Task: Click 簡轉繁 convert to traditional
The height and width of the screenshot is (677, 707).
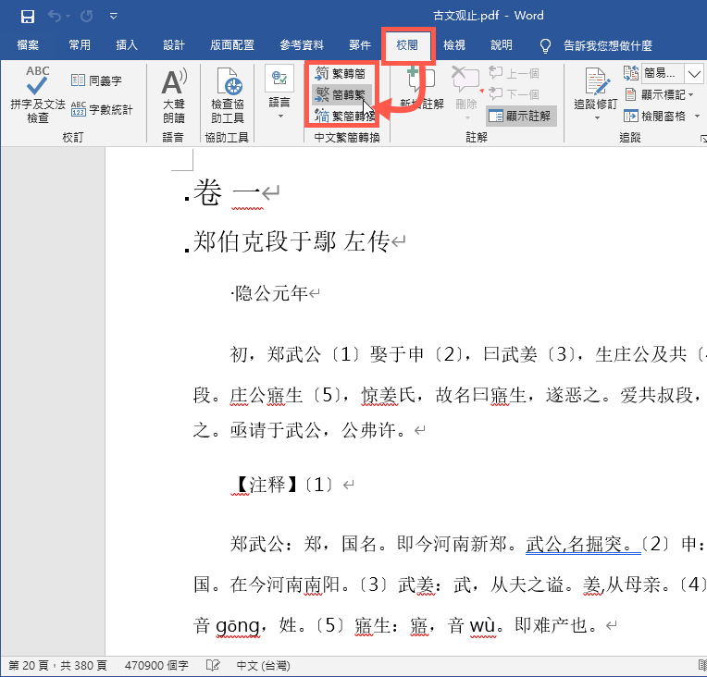Action: tap(341, 94)
